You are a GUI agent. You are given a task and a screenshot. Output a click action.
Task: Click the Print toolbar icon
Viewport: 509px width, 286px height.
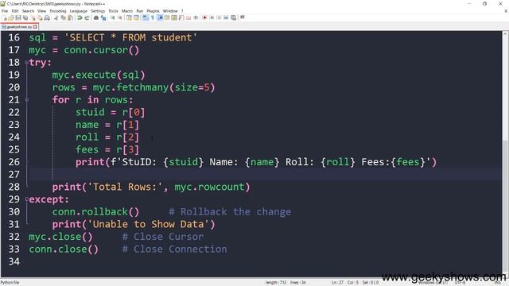pyautogui.click(x=47, y=17)
